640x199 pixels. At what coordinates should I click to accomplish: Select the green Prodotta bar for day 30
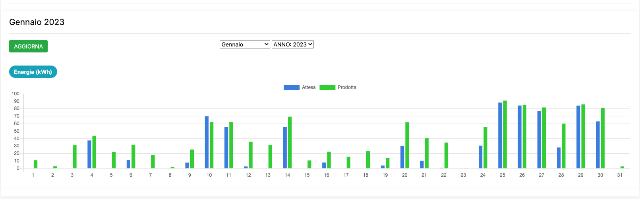pos(603,138)
